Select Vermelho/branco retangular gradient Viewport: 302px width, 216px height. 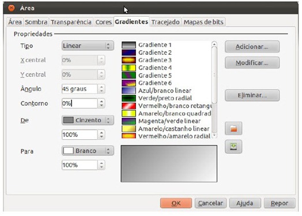(167, 106)
